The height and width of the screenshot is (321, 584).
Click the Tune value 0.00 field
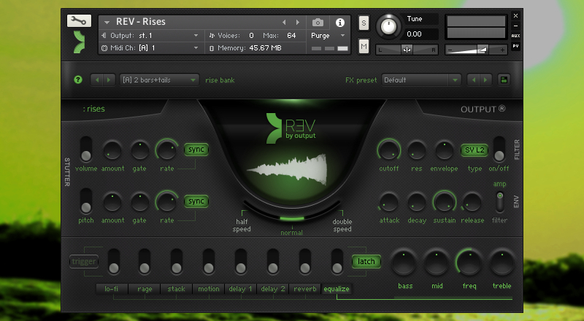(x=420, y=34)
